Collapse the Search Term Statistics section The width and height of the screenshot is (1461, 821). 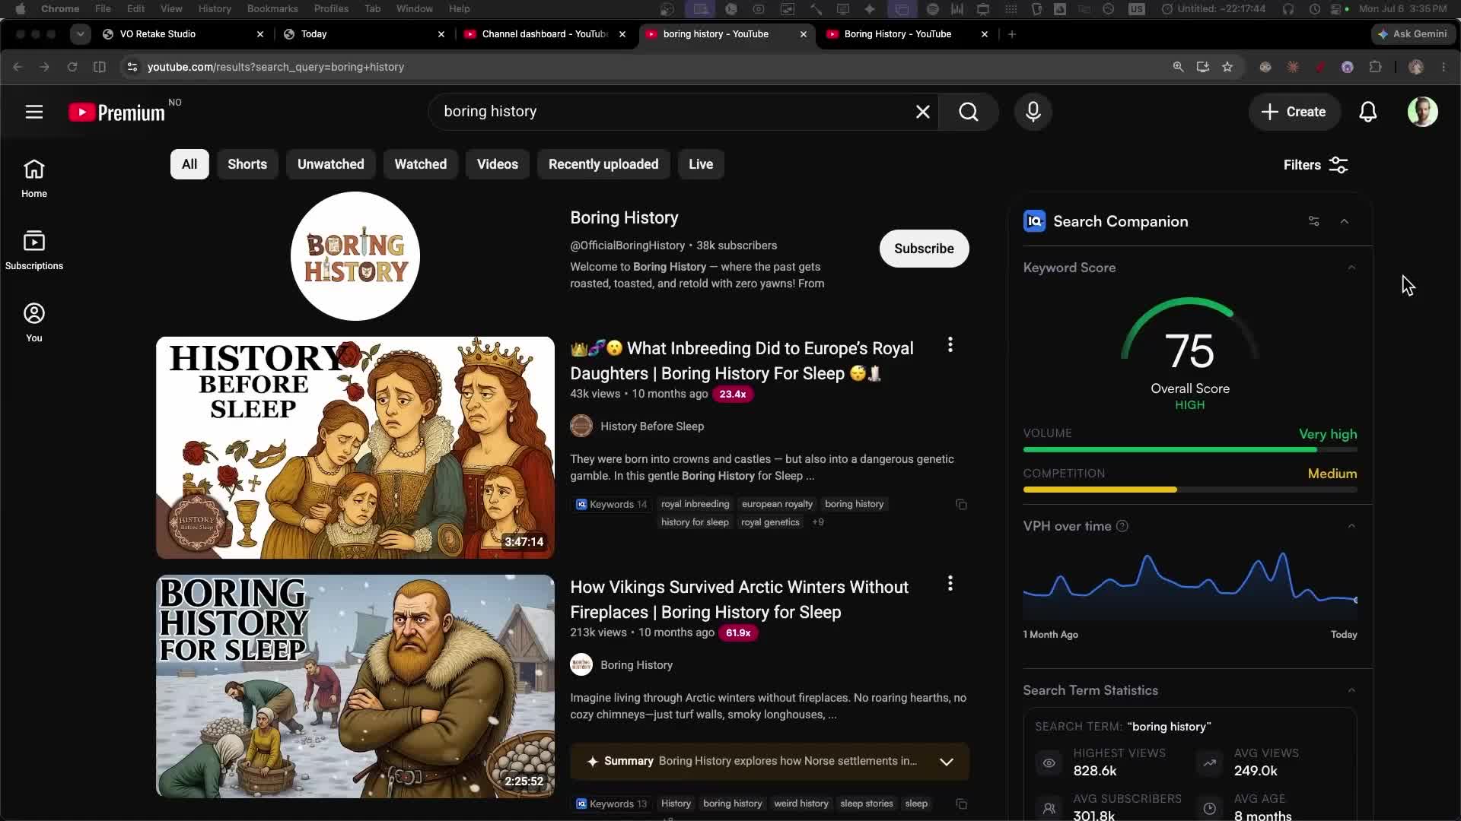(1351, 690)
